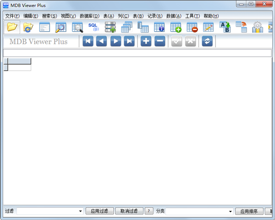The width and height of the screenshot is (275, 220).
Task: Click the empty first row grid cell
Action: tap(19, 68)
